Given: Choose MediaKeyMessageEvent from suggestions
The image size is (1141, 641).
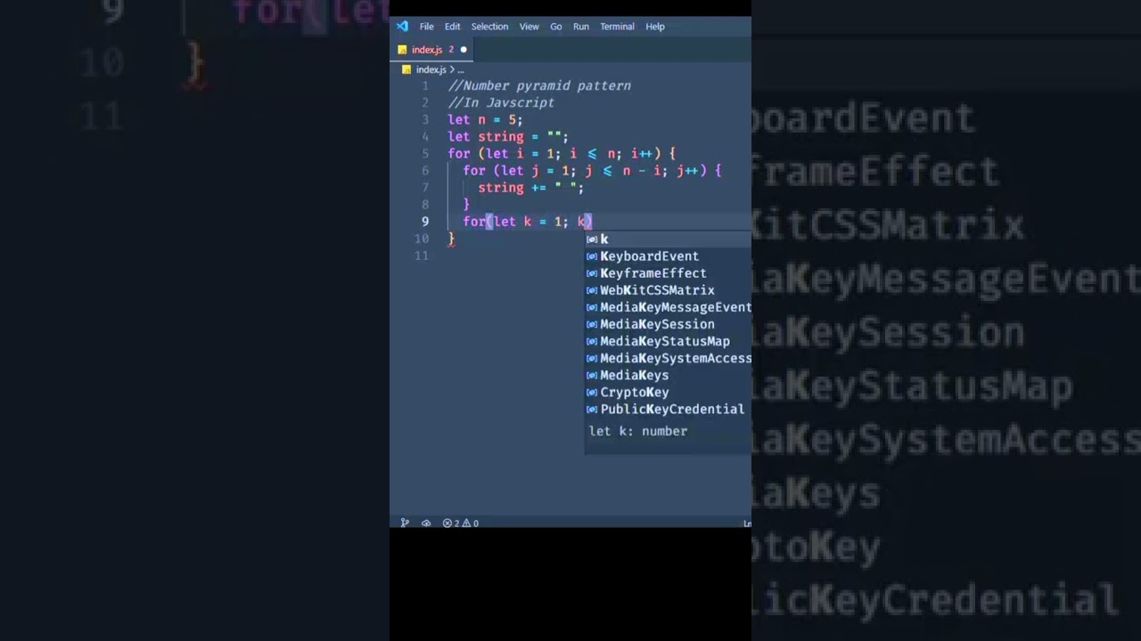Looking at the screenshot, I should click(x=668, y=307).
